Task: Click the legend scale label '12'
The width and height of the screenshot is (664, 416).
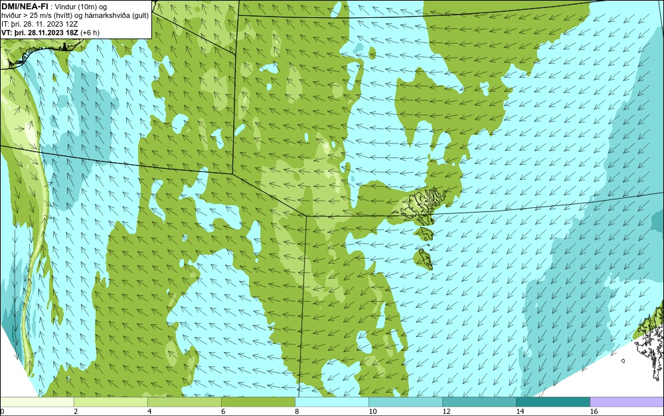Action: pyautogui.click(x=446, y=412)
